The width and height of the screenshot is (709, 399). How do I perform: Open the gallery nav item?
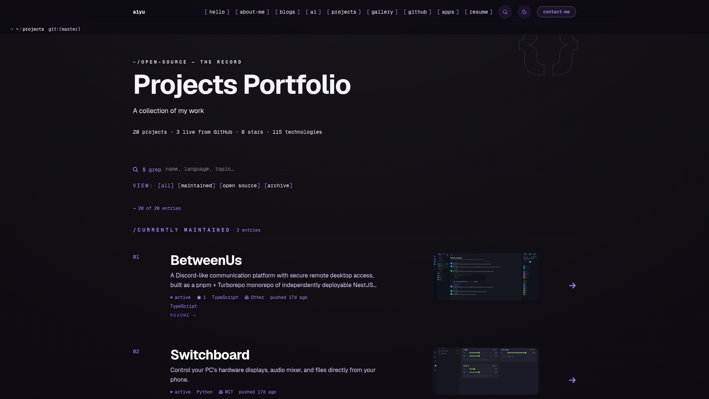pos(382,12)
